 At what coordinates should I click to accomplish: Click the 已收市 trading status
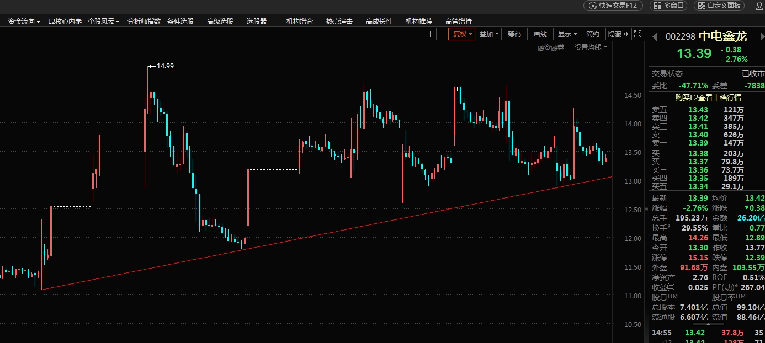(753, 73)
